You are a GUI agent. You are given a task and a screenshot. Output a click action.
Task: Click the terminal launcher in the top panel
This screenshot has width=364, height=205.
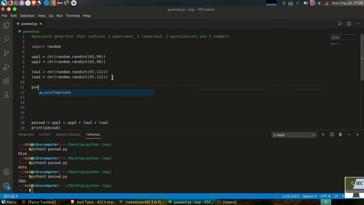click(x=16, y=3)
